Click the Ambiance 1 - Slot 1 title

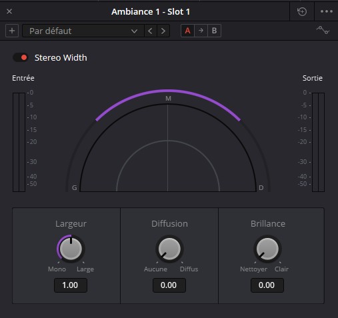tap(151, 12)
